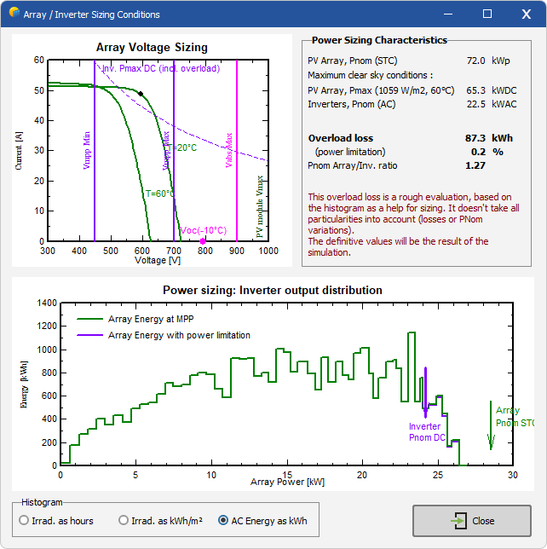Image resolution: width=547 pixels, height=549 pixels.
Task: Click the 'Inverter Pnom DC' marker label
Action: coord(427,431)
